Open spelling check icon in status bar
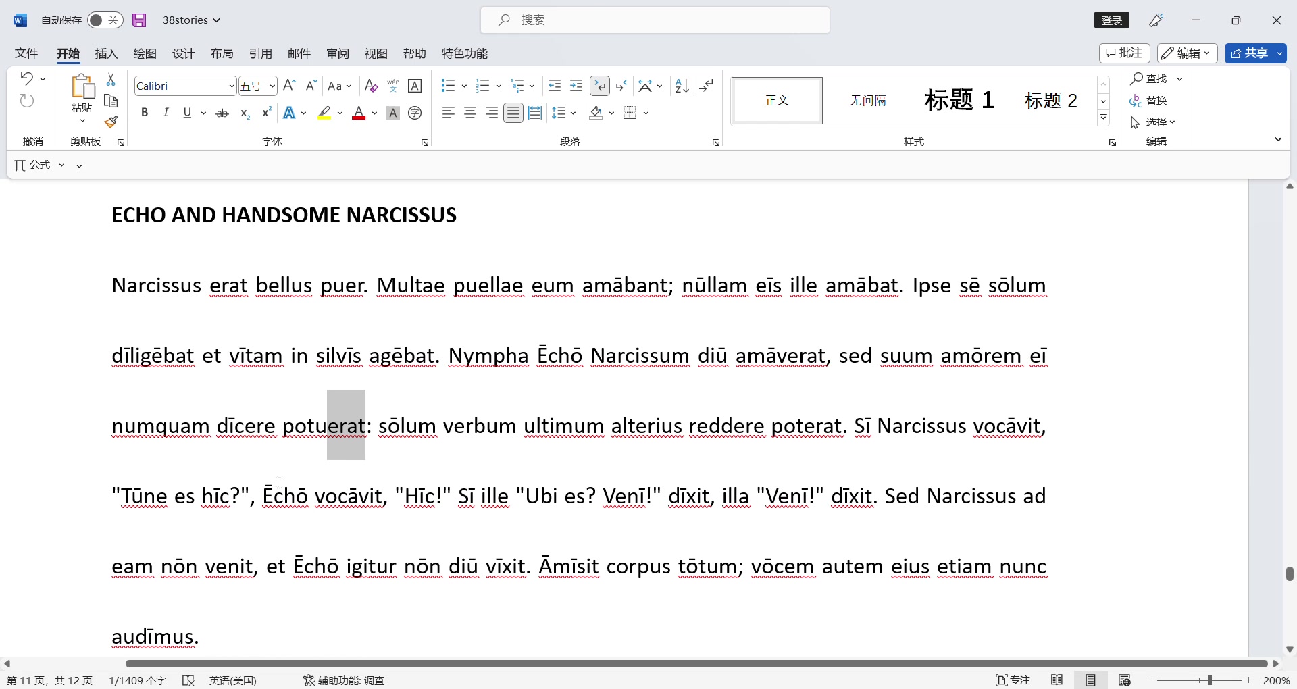 (188, 680)
